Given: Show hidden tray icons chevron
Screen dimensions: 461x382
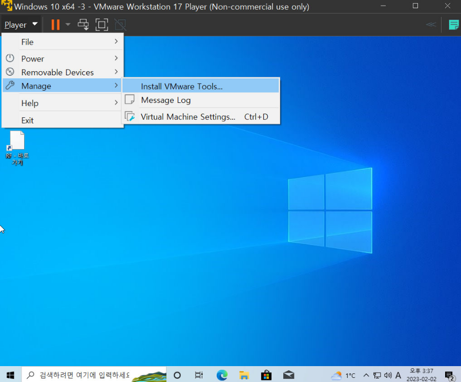Looking at the screenshot, I should coord(366,375).
